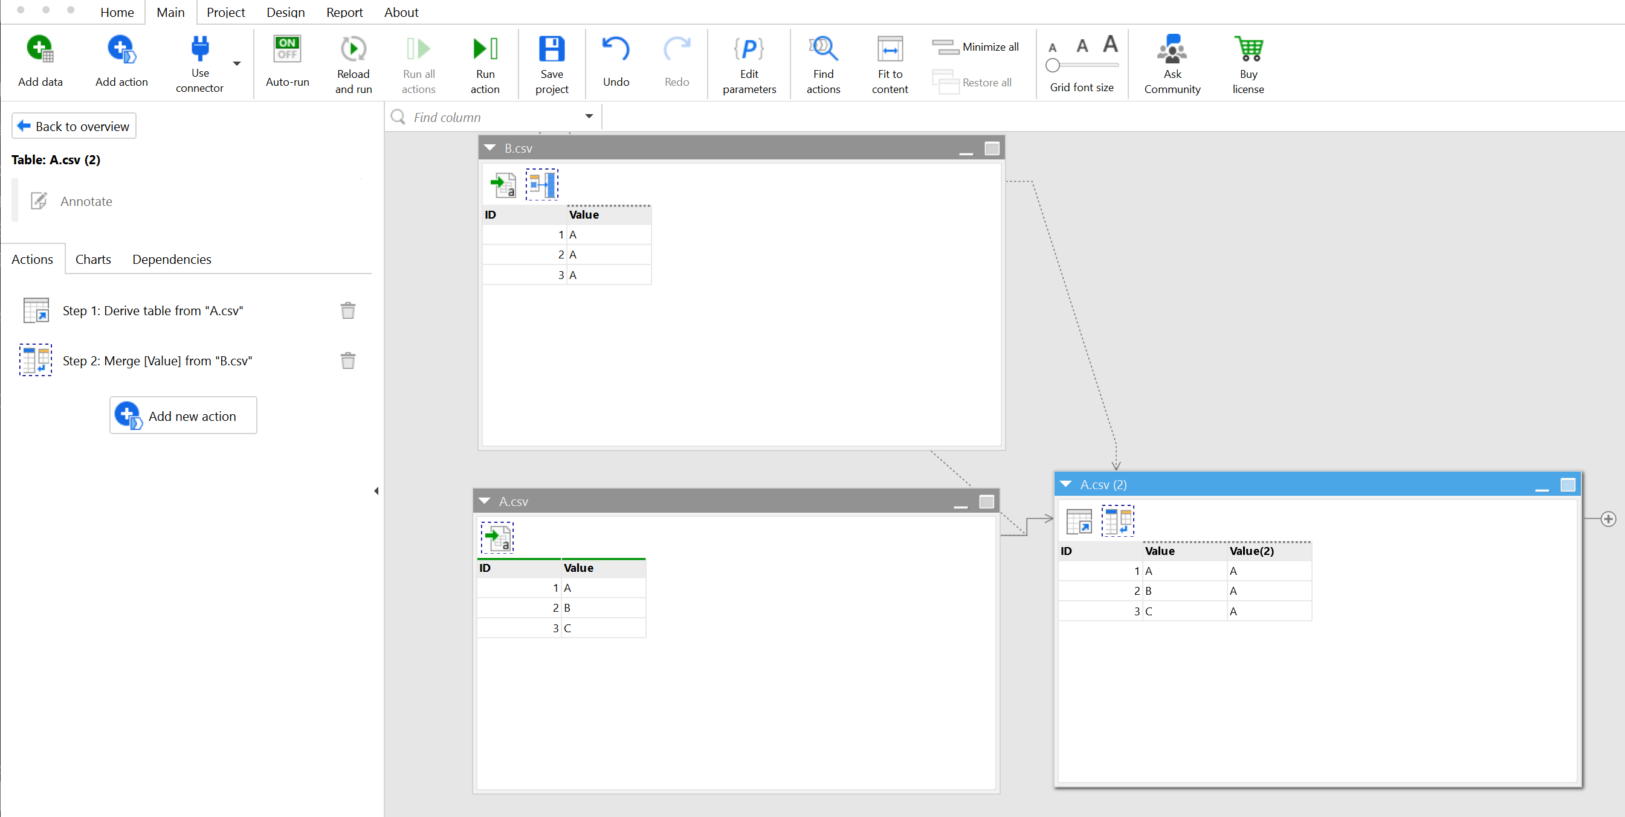Delete Step 1 with trash icon

tap(347, 311)
